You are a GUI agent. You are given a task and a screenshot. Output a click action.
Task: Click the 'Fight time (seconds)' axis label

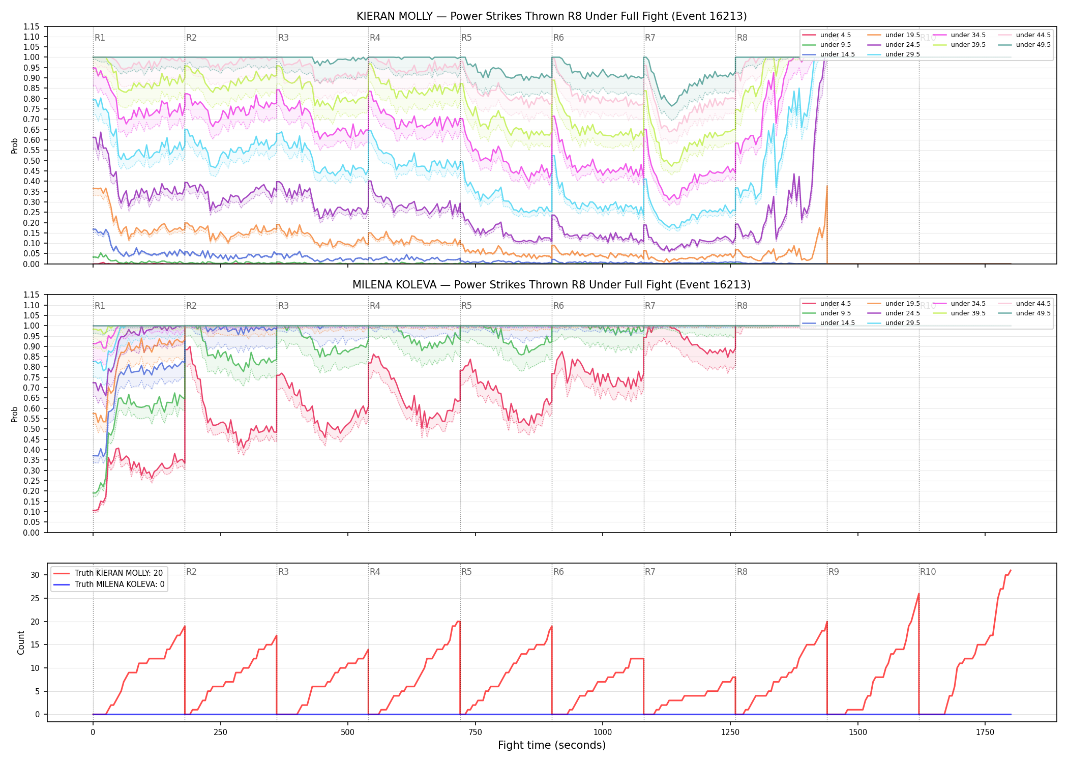552,745
